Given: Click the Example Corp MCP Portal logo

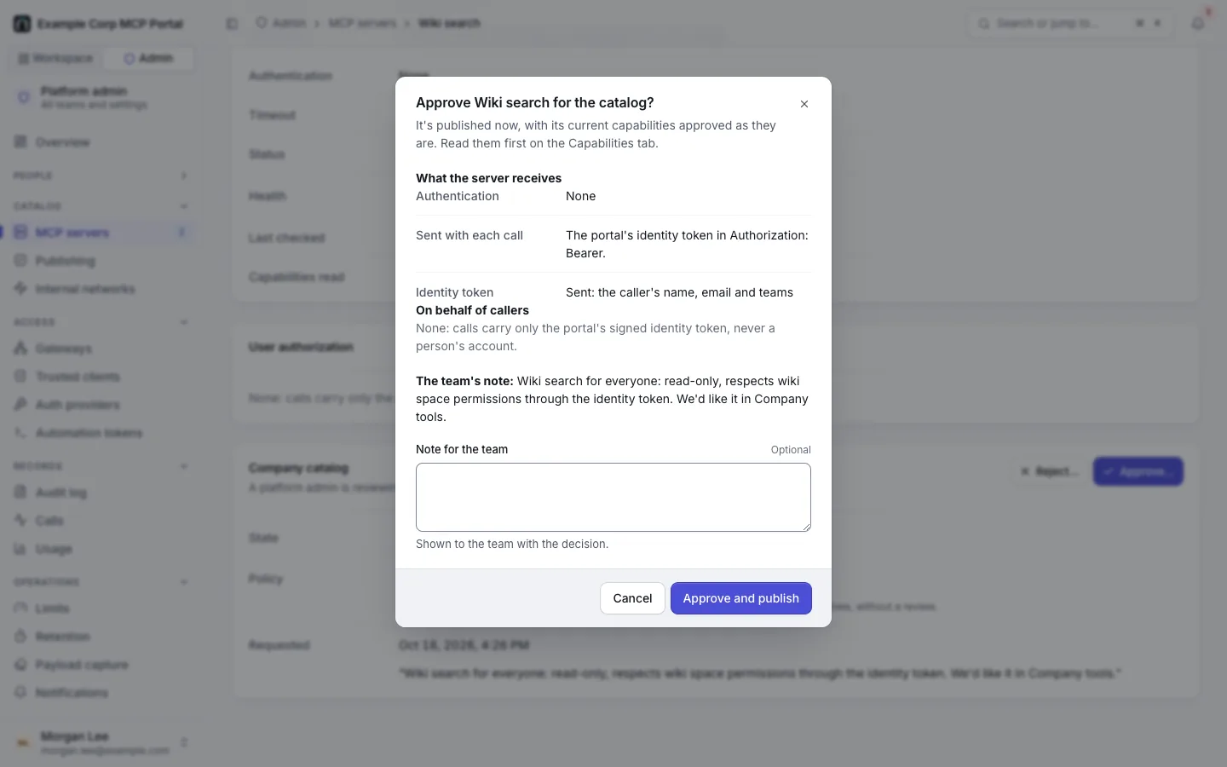Looking at the screenshot, I should (22, 24).
